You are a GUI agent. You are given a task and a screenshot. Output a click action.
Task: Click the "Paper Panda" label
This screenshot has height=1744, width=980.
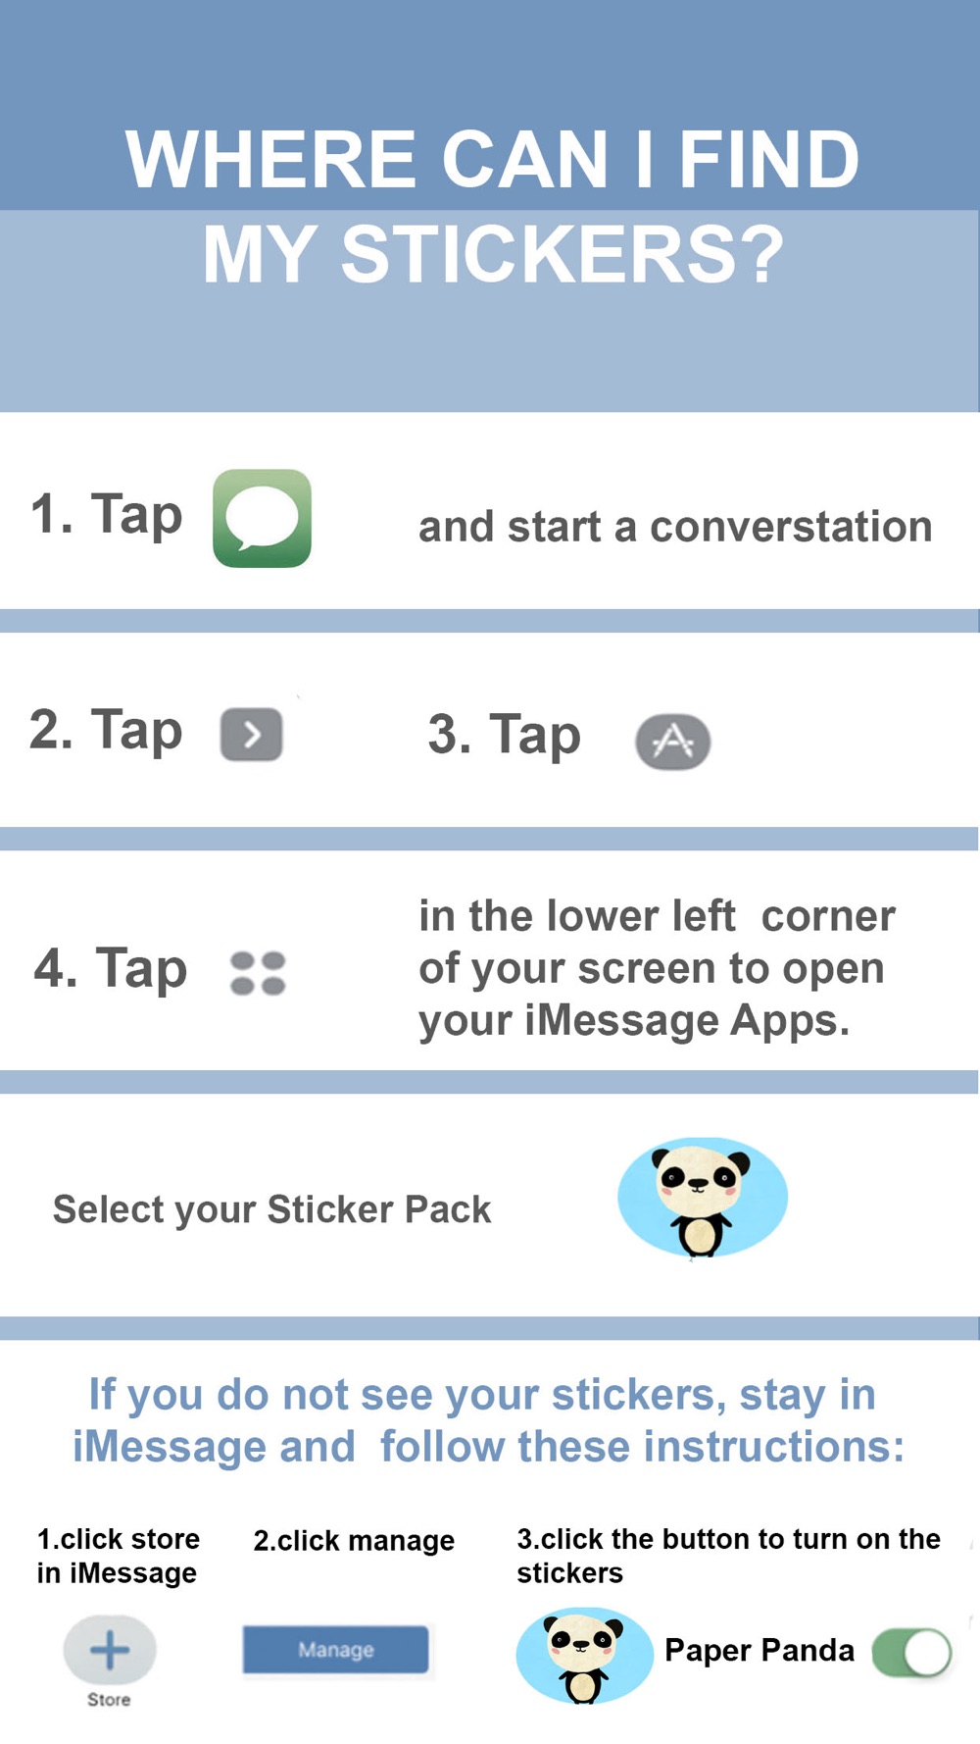tap(759, 1651)
